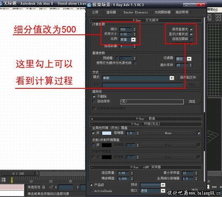The width and height of the screenshot is (222, 197).
Task: Switch to the 高级照明 tab
Action: click(x=182, y=12)
